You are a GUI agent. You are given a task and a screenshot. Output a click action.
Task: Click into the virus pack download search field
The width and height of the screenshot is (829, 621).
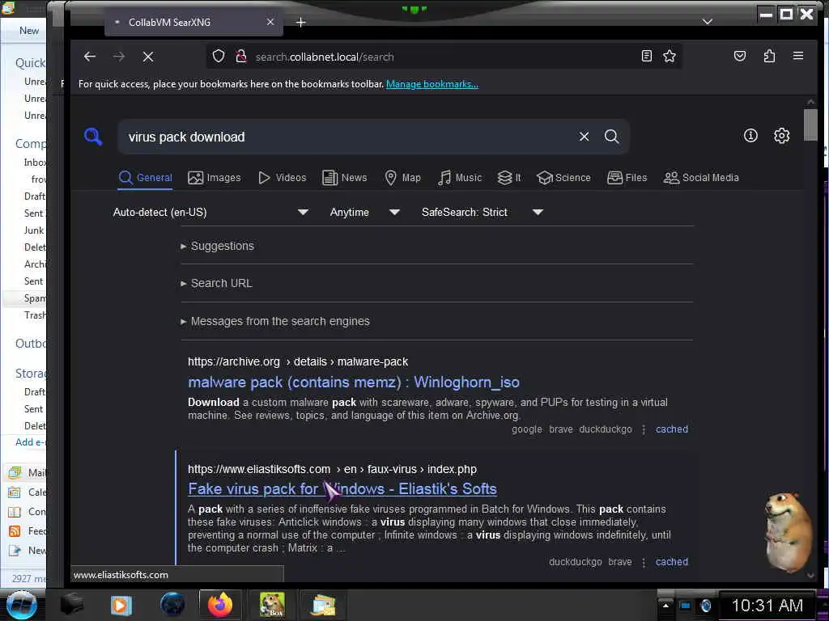pyautogui.click(x=346, y=137)
